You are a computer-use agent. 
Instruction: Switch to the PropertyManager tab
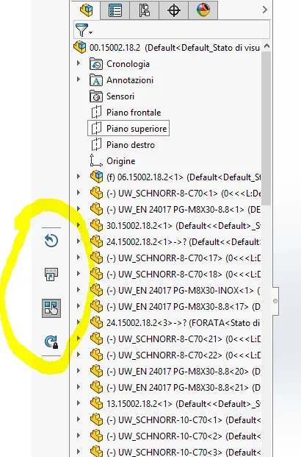click(x=115, y=10)
